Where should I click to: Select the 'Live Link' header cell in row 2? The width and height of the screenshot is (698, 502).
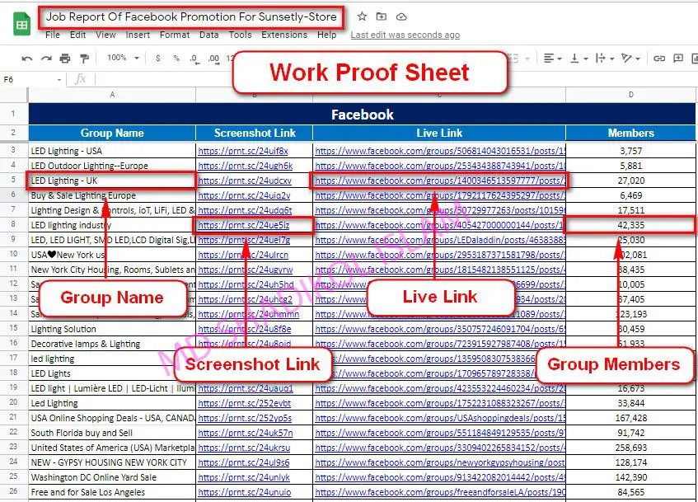pyautogui.click(x=439, y=133)
